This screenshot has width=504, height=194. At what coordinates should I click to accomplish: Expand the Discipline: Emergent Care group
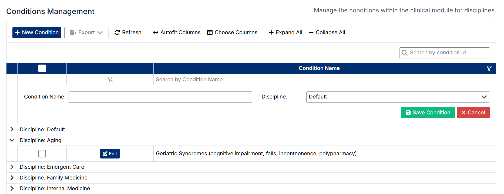[12, 167]
